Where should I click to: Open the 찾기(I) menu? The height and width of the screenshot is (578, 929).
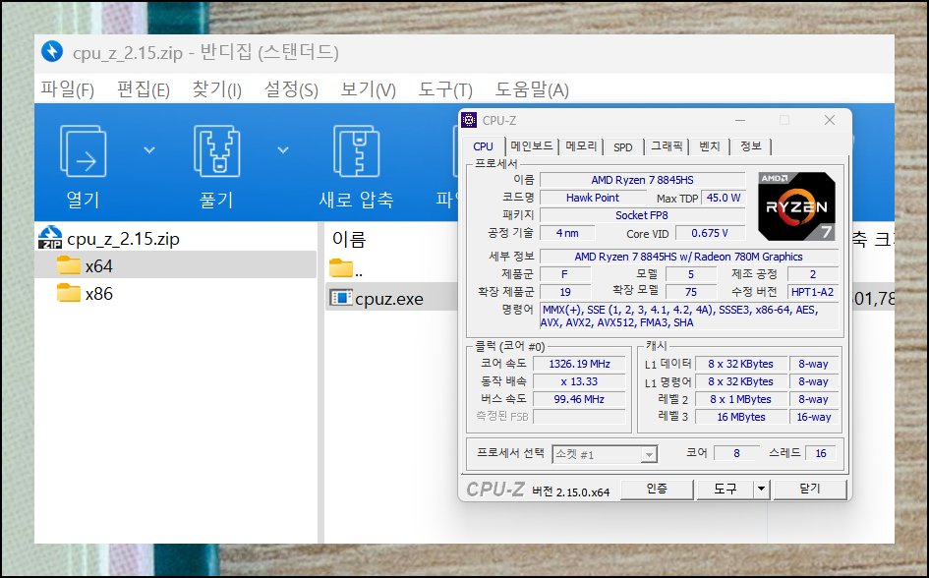[x=217, y=90]
